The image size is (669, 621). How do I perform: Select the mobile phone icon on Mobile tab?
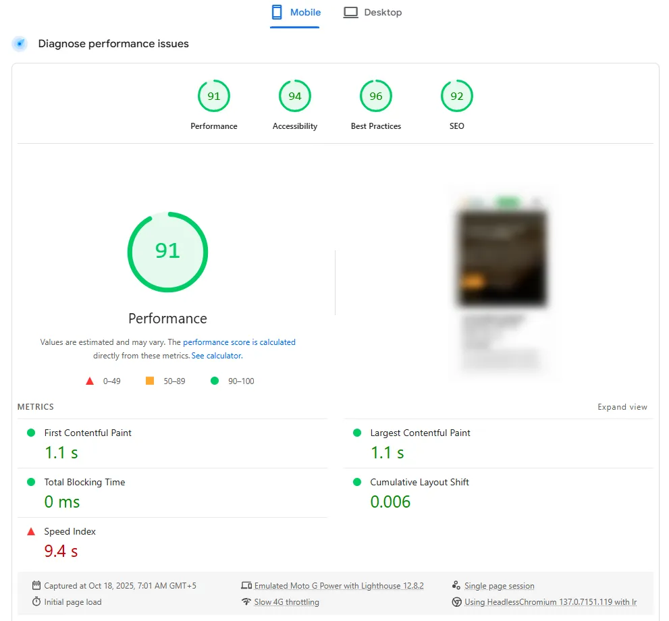(x=276, y=11)
